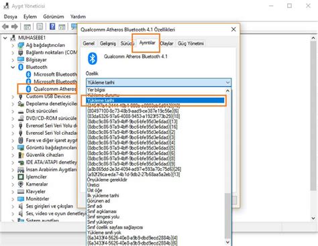
Task: Switch to the Güç Yönetimi tab
Action: click(191, 44)
